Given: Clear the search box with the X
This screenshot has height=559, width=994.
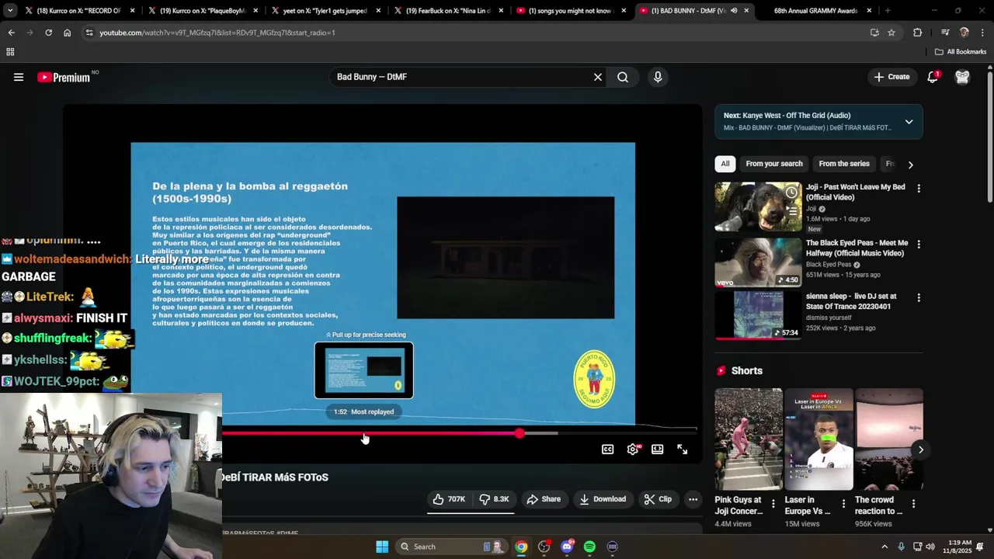Looking at the screenshot, I should click(x=598, y=77).
